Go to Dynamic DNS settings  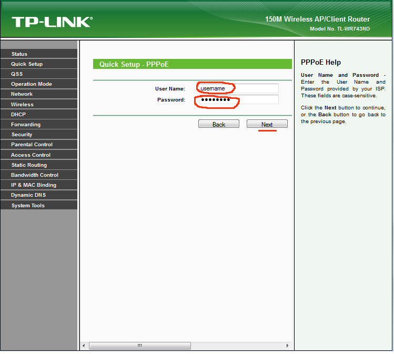[x=39, y=195]
